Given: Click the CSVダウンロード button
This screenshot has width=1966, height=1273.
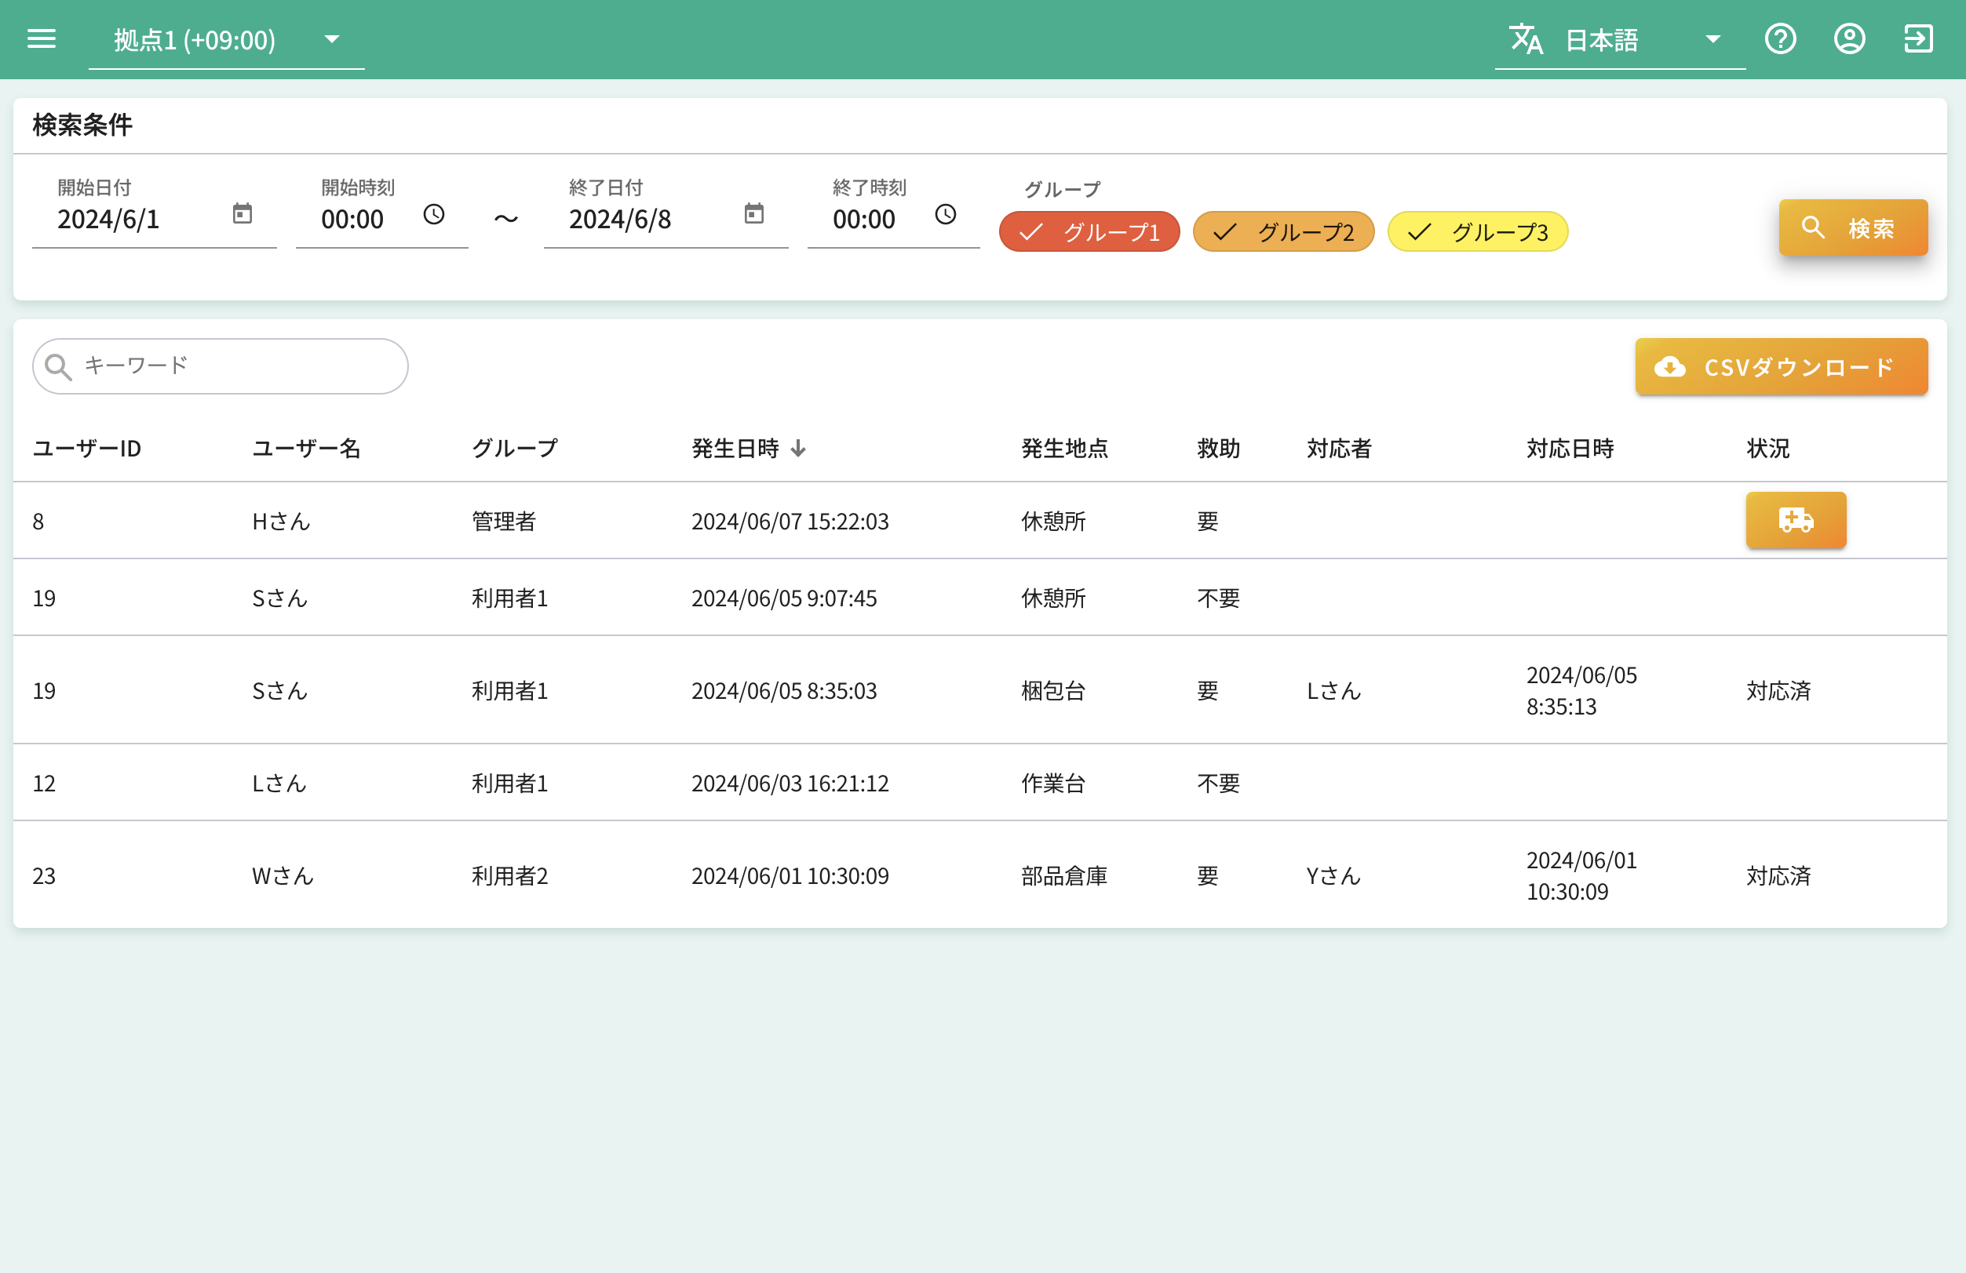Looking at the screenshot, I should (x=1781, y=366).
